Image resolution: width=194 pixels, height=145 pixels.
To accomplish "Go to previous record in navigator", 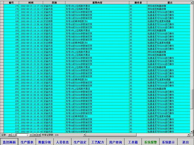I will tap(14, 135).
